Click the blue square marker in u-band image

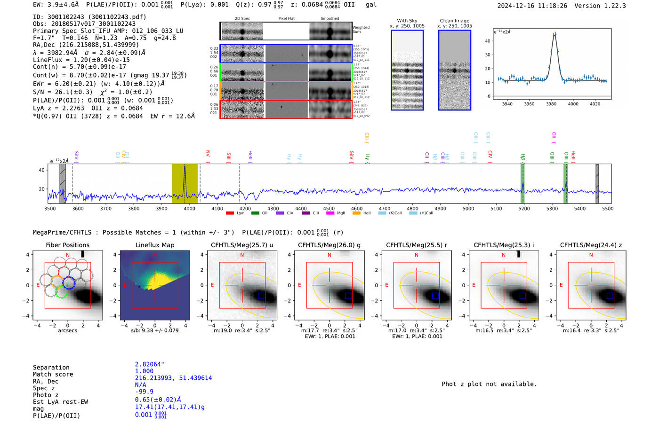click(x=261, y=296)
